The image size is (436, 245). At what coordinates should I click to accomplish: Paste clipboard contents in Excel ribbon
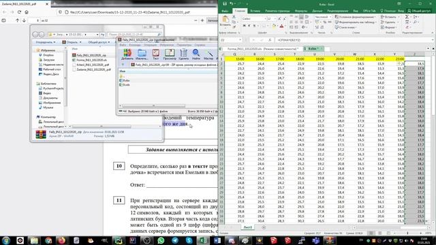click(225, 21)
